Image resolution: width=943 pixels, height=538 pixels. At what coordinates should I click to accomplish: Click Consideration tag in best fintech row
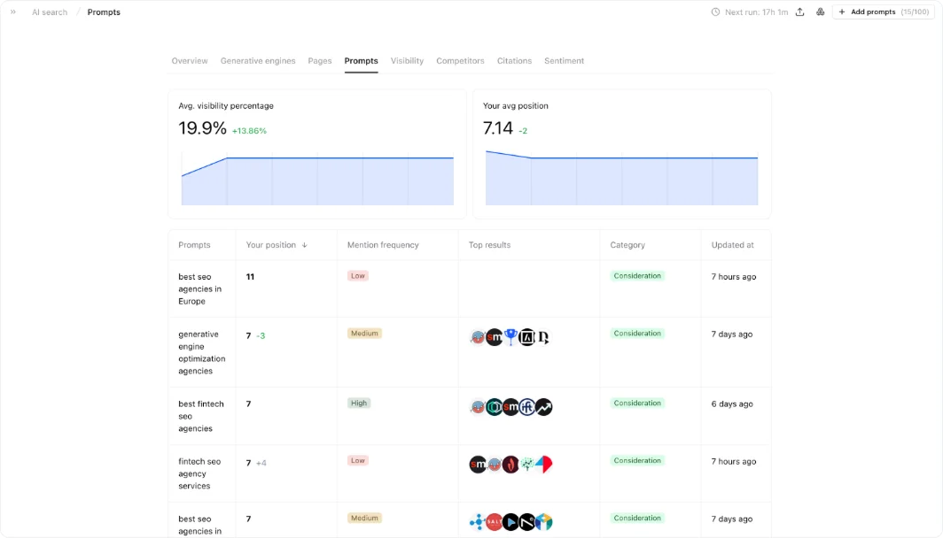click(x=637, y=403)
